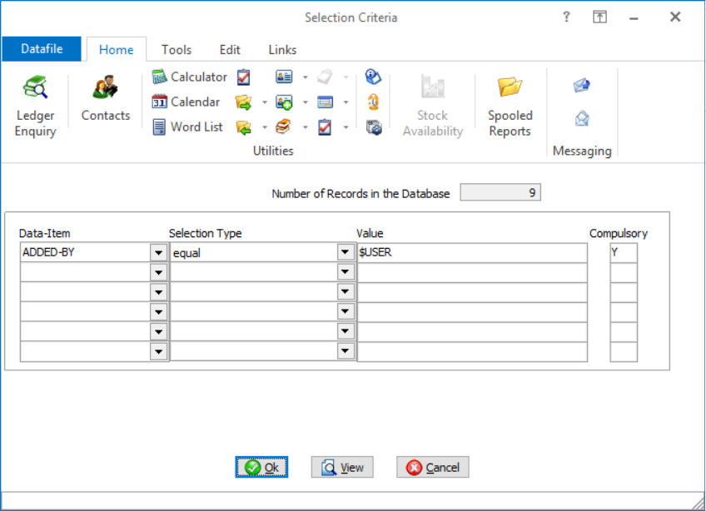
Task: Open the third row Data-Item dropdown
Action: [158, 292]
